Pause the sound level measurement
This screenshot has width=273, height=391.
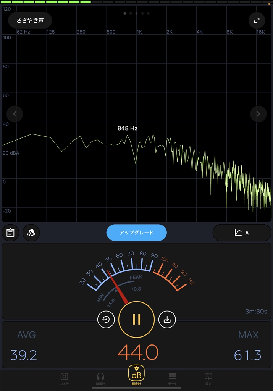point(137,319)
